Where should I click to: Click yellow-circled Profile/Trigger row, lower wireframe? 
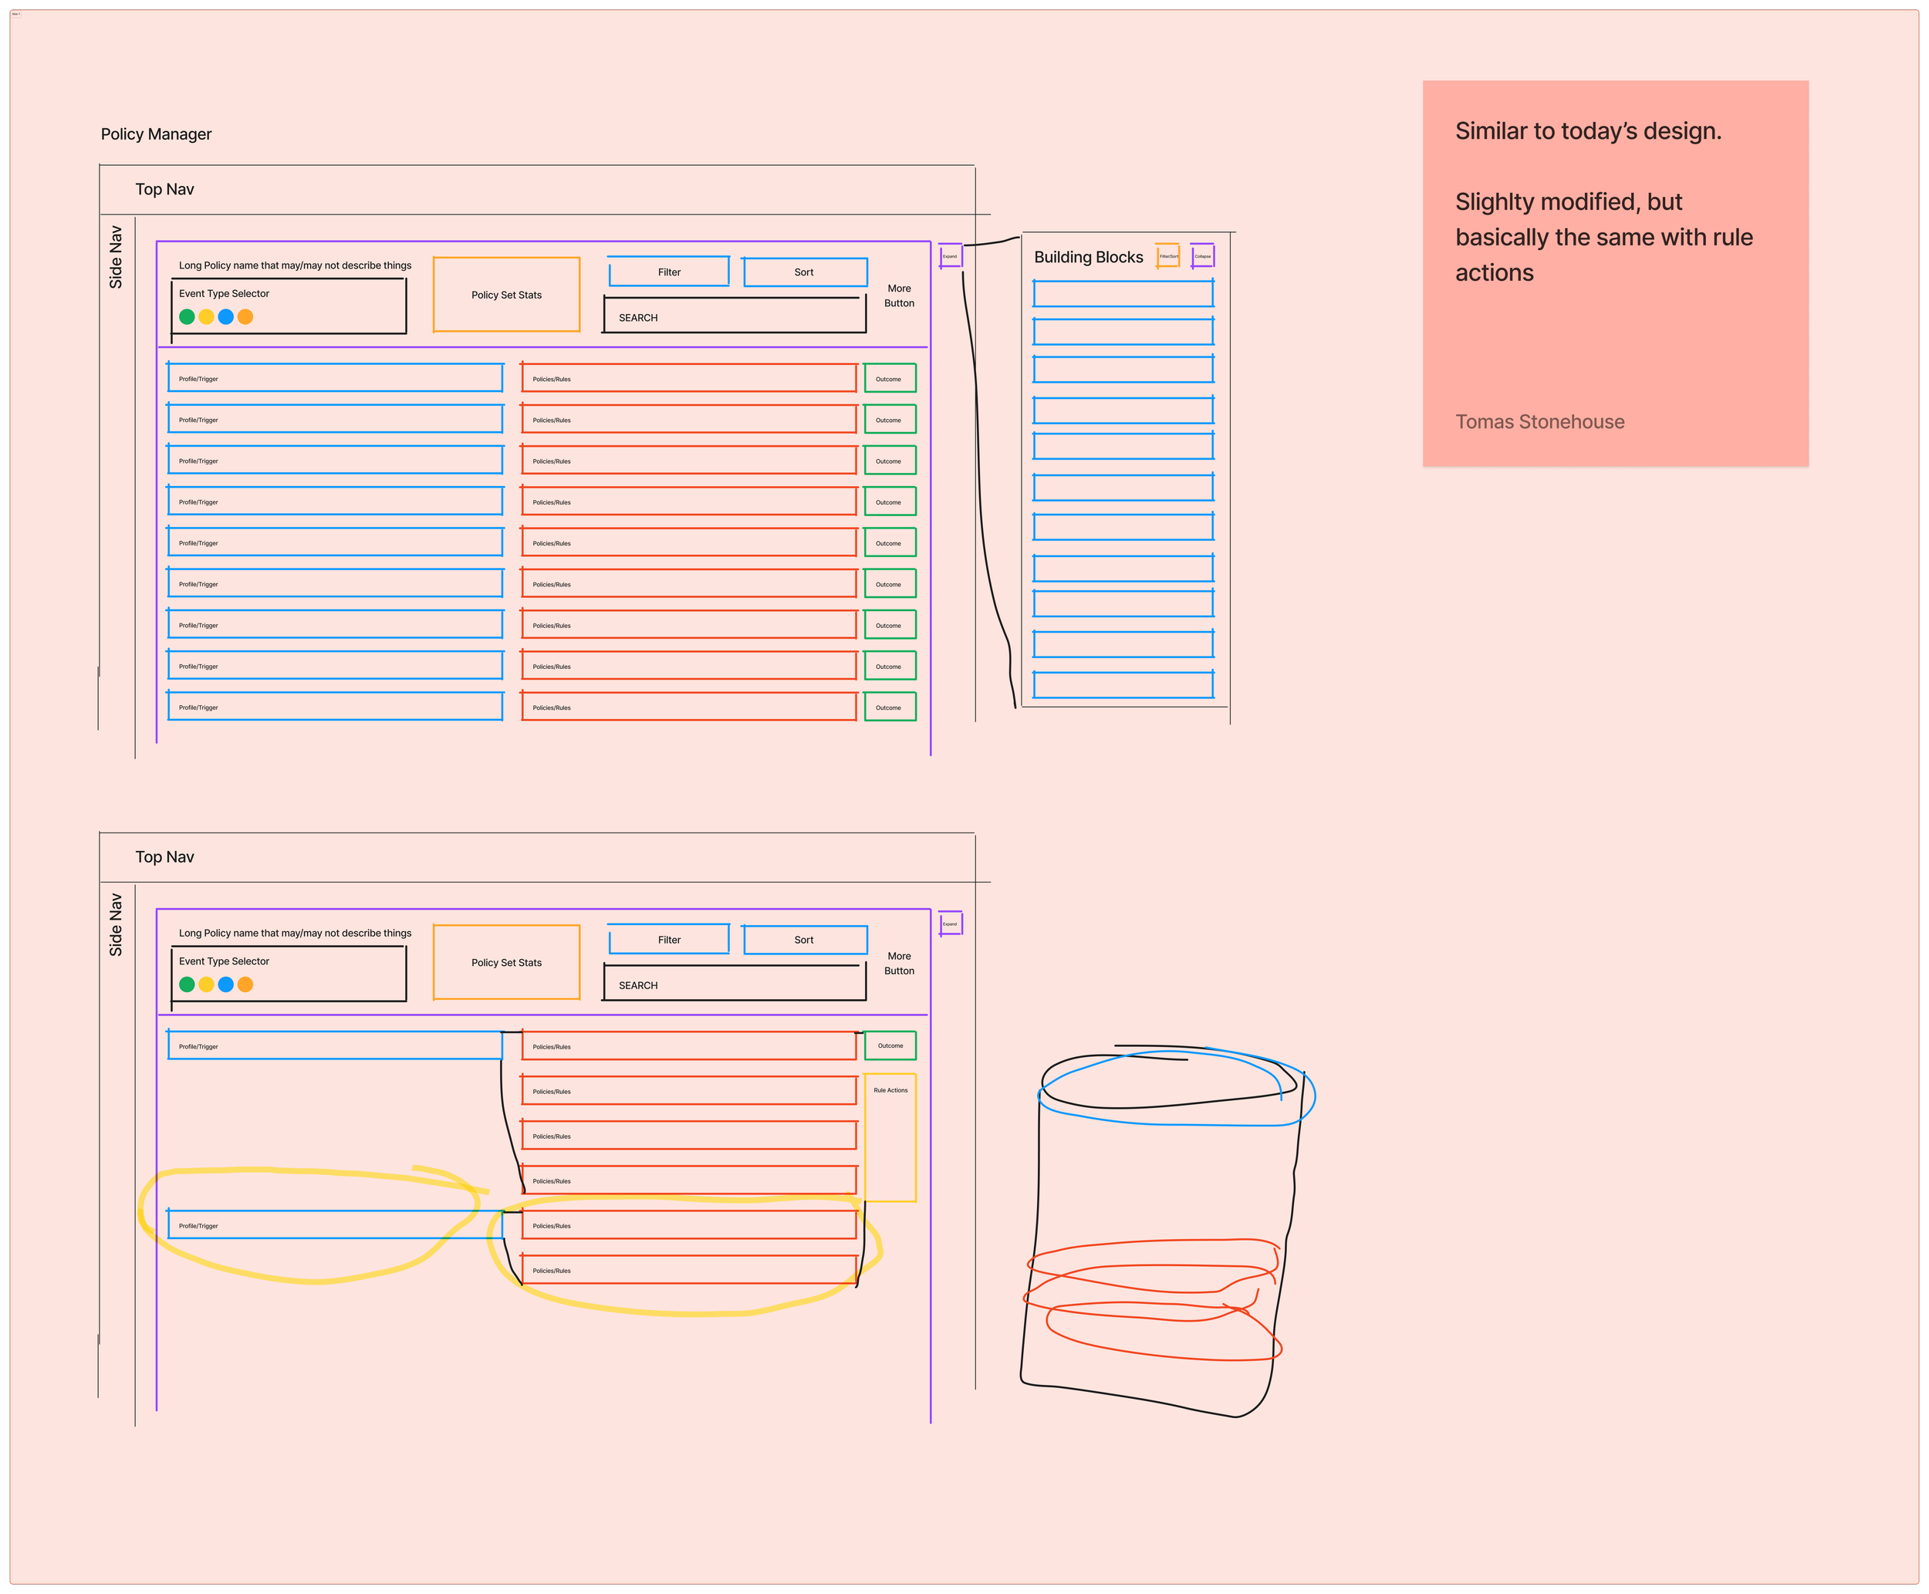pyautogui.click(x=335, y=1225)
